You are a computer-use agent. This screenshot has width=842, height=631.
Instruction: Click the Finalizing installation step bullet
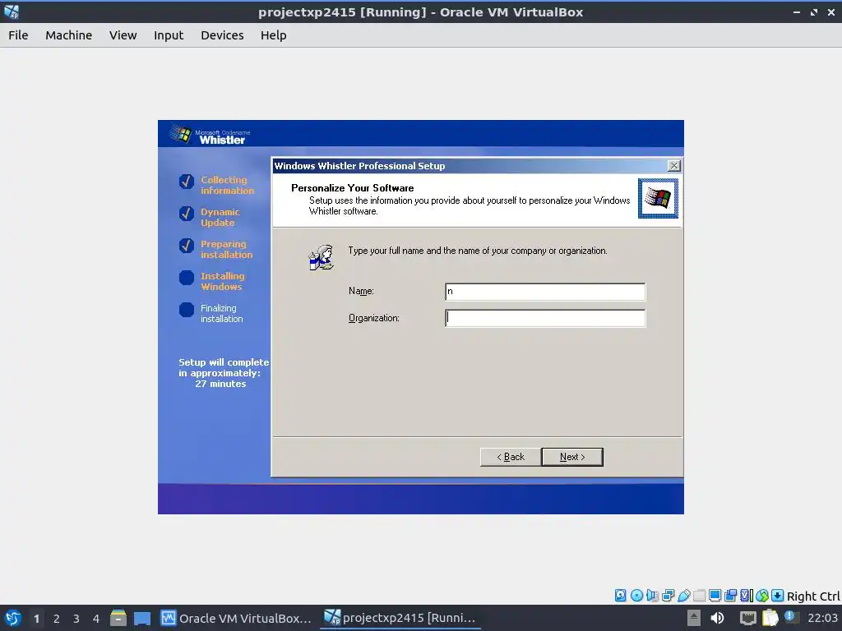[187, 310]
